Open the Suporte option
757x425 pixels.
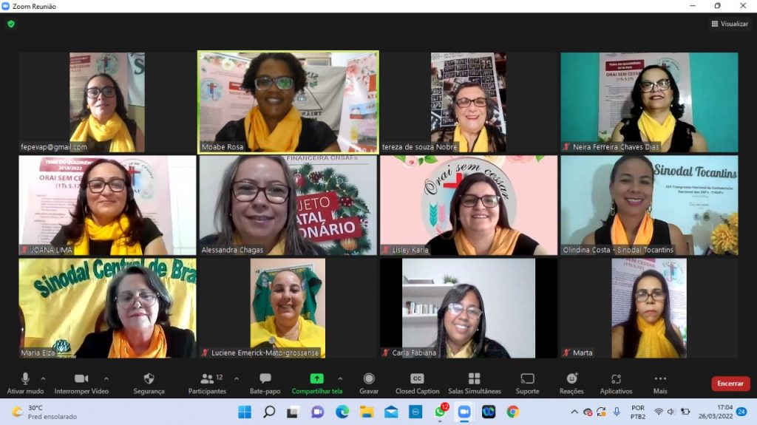[527, 382]
